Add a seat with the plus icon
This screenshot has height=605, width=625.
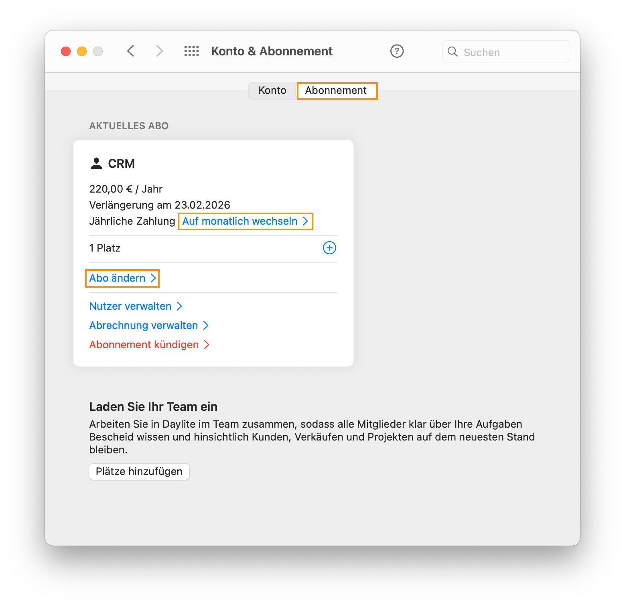pyautogui.click(x=329, y=248)
